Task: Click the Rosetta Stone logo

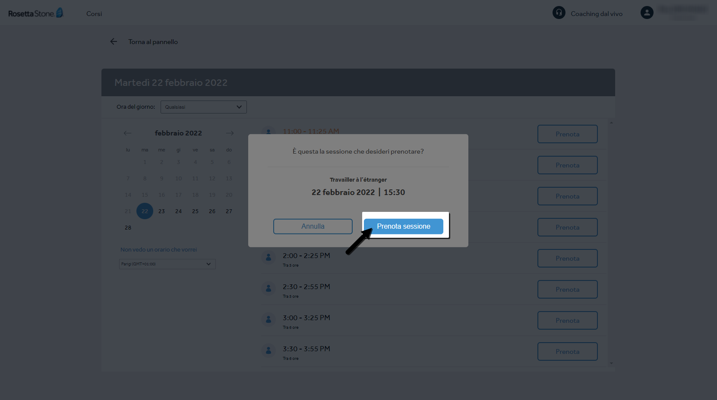Action: point(36,13)
